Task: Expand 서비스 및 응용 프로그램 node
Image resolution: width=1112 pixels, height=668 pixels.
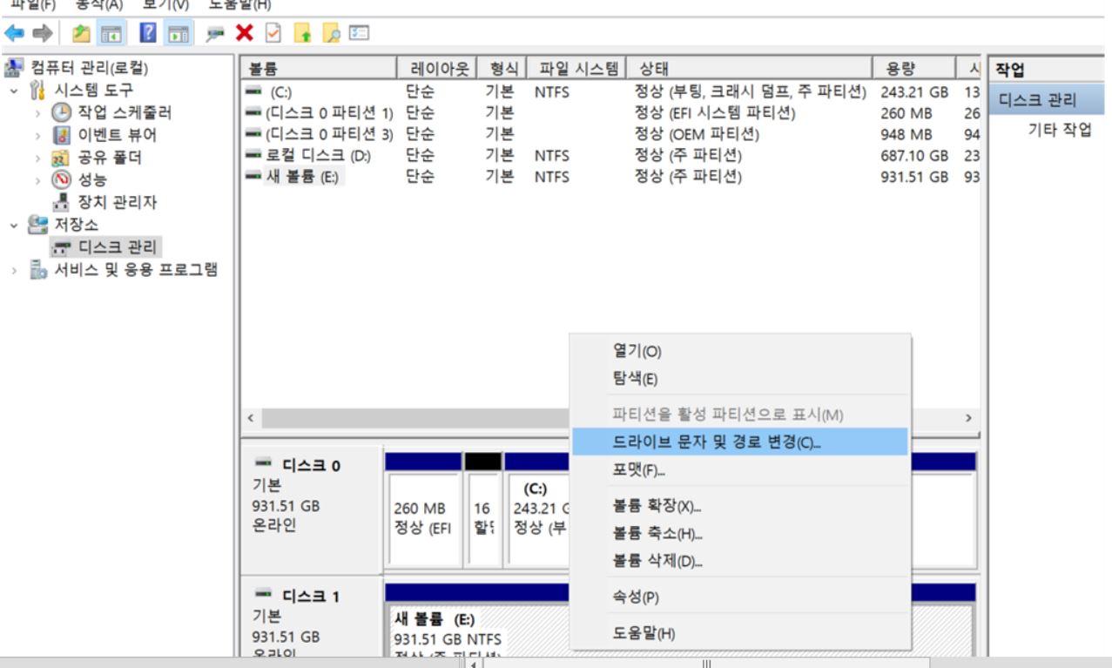Action: 13,270
